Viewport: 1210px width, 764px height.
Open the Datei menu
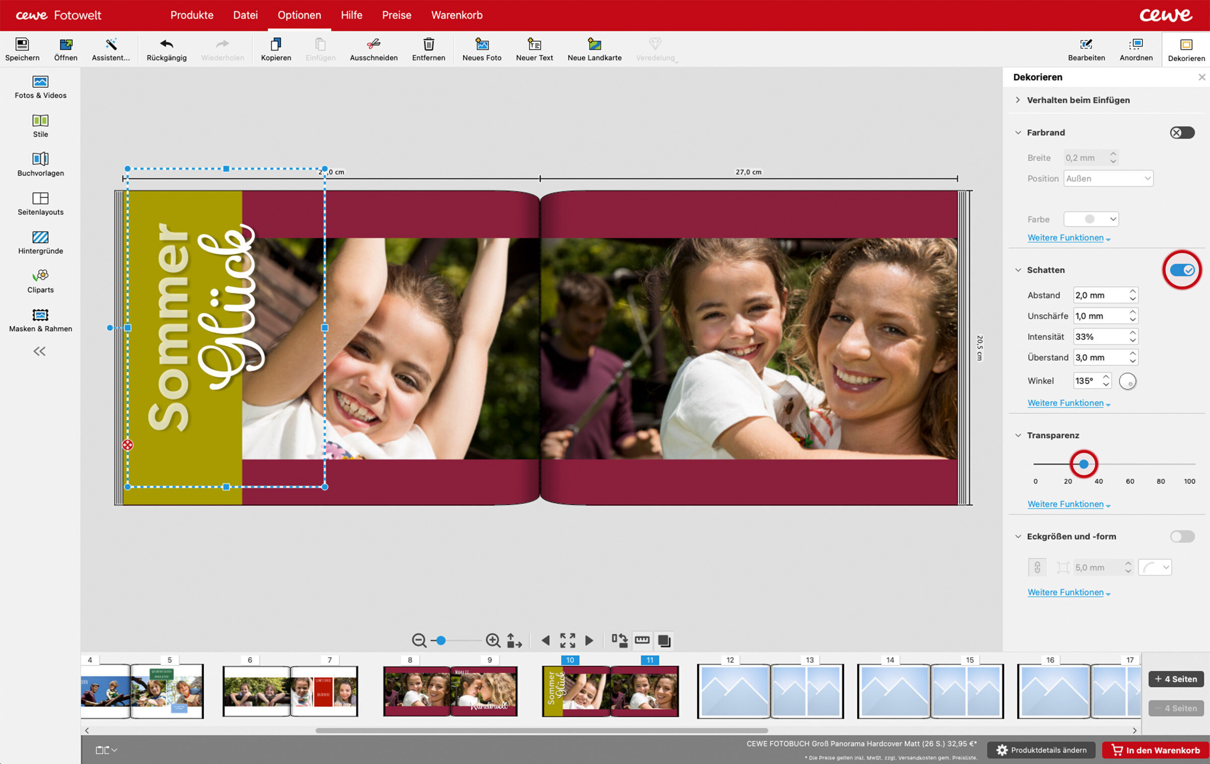coord(245,15)
